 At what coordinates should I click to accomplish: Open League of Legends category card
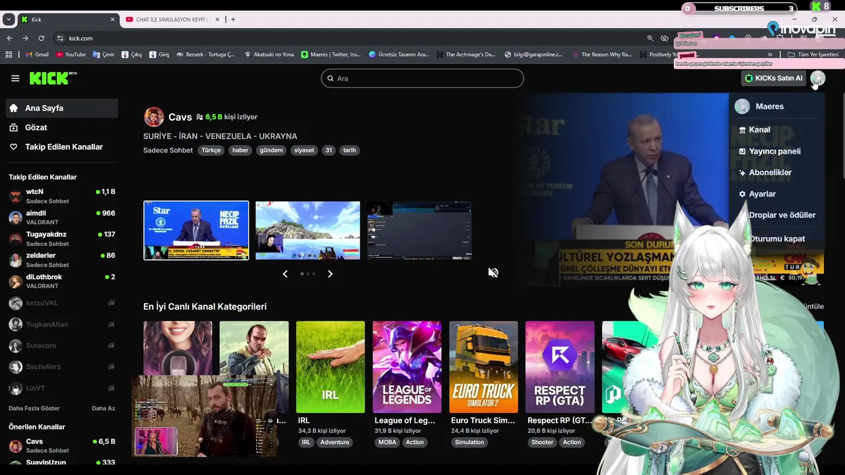point(407,367)
